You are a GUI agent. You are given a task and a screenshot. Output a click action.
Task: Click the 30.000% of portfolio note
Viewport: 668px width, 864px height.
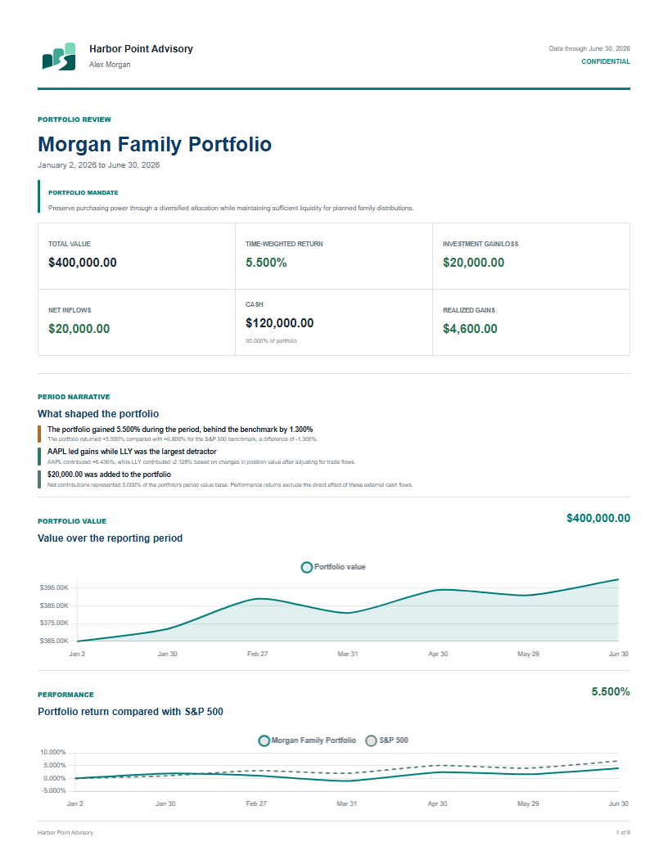click(271, 341)
